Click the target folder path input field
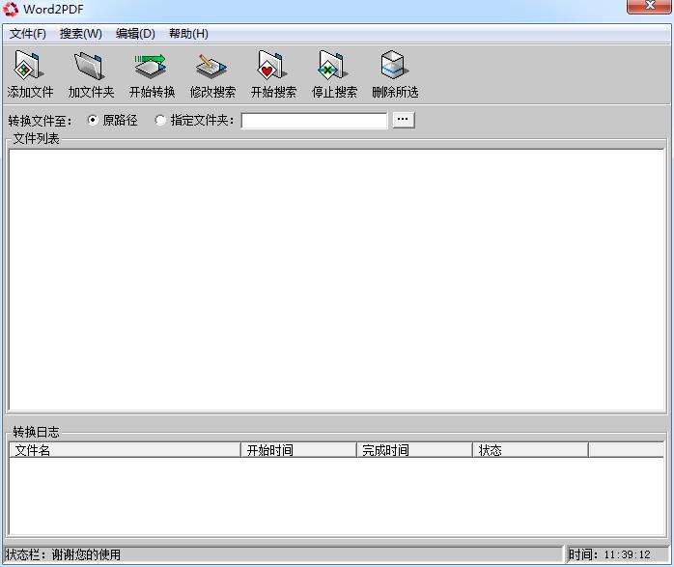This screenshot has height=567, width=674. pyautogui.click(x=314, y=121)
